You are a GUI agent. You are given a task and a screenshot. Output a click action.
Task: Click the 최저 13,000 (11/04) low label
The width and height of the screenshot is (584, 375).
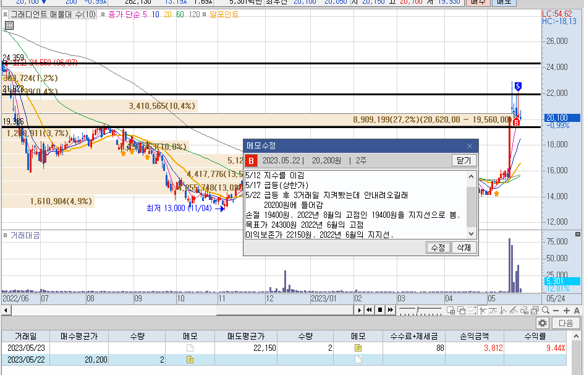pyautogui.click(x=179, y=208)
